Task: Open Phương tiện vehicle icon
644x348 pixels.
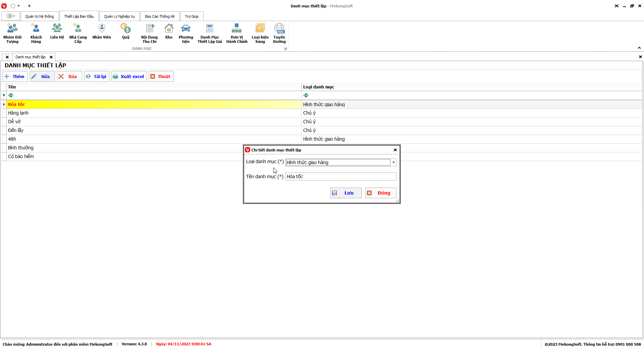Action: coord(186,33)
